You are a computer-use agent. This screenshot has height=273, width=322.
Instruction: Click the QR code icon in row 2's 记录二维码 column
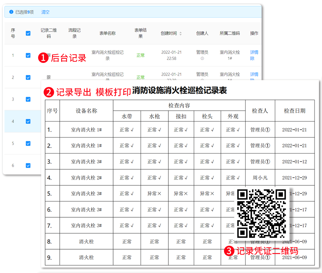[49, 77]
